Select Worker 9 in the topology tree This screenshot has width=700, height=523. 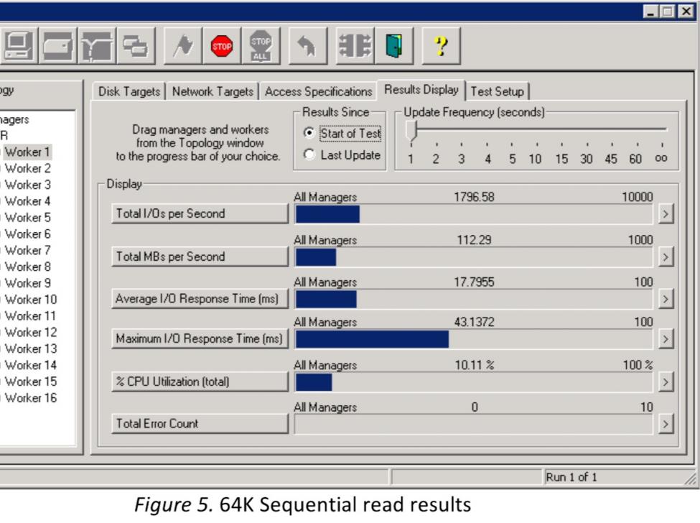[x=28, y=283]
